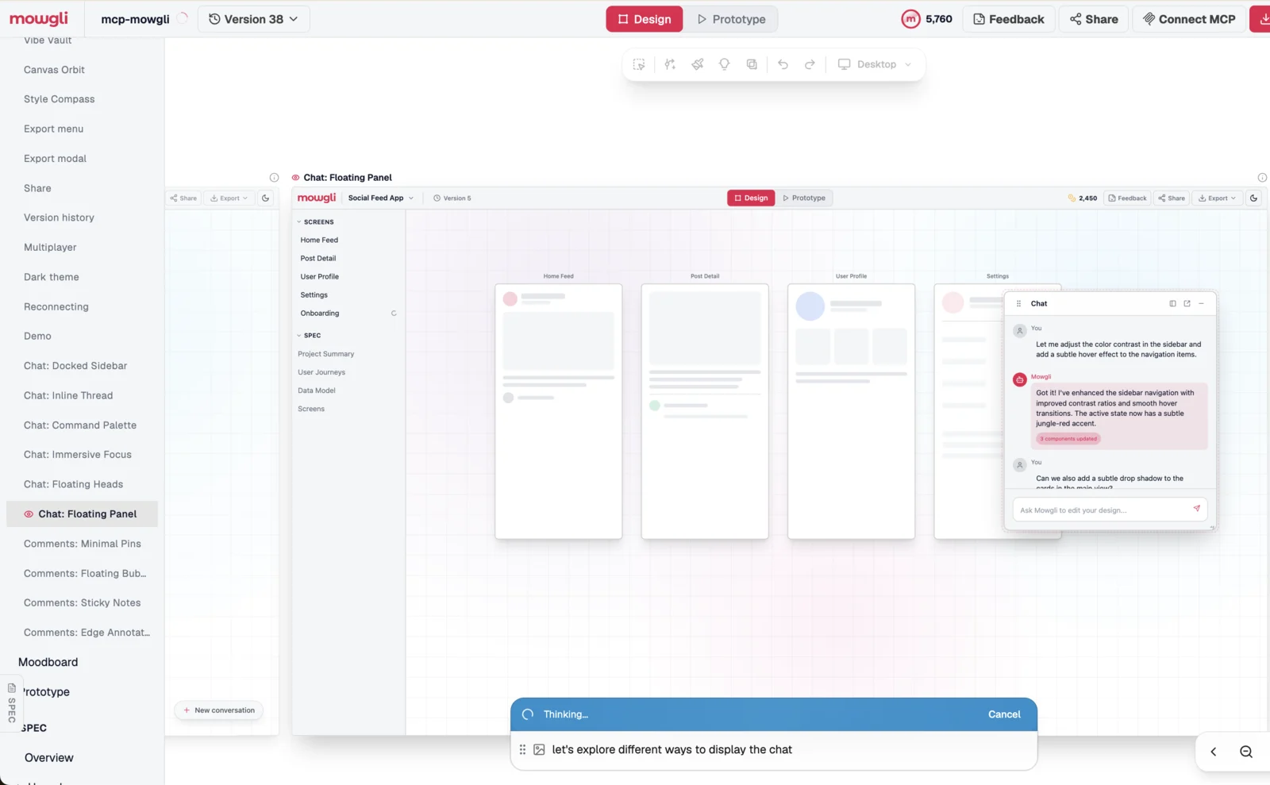
Task: Click the Overview item under SPEC
Action: [49, 758]
